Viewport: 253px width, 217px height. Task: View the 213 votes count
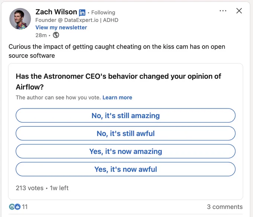[30, 188]
